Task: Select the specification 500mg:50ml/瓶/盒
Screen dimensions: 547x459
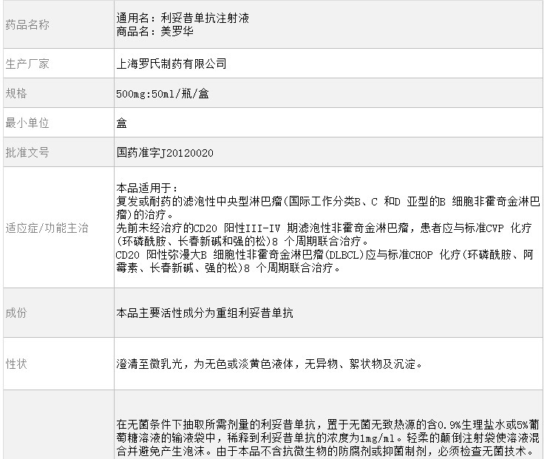Action: point(162,93)
